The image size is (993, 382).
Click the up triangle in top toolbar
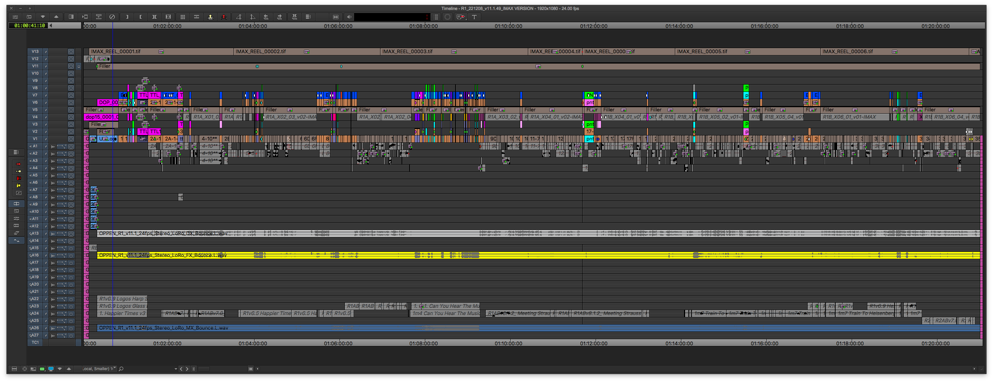point(56,17)
